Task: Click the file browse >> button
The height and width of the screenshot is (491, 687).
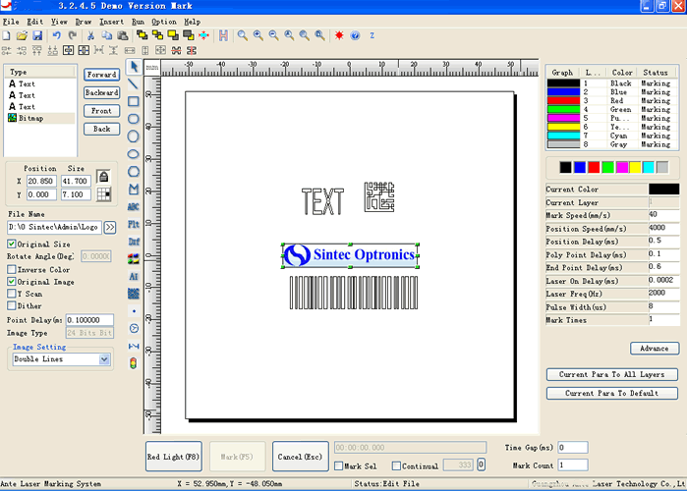Action: (x=110, y=227)
